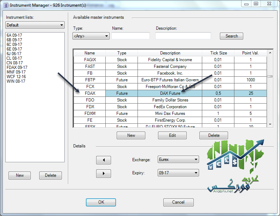Select the FDXM row name cell
Viewport: 280px width, 216px height.
90,113
